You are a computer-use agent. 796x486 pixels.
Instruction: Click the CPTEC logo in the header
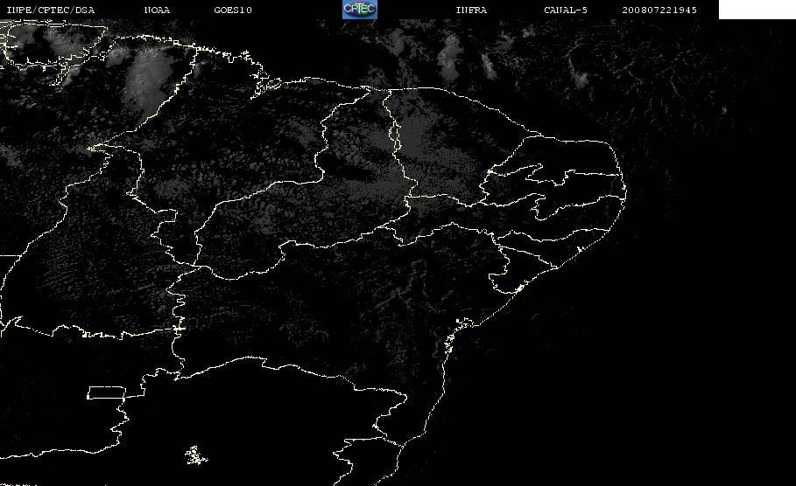(x=359, y=9)
